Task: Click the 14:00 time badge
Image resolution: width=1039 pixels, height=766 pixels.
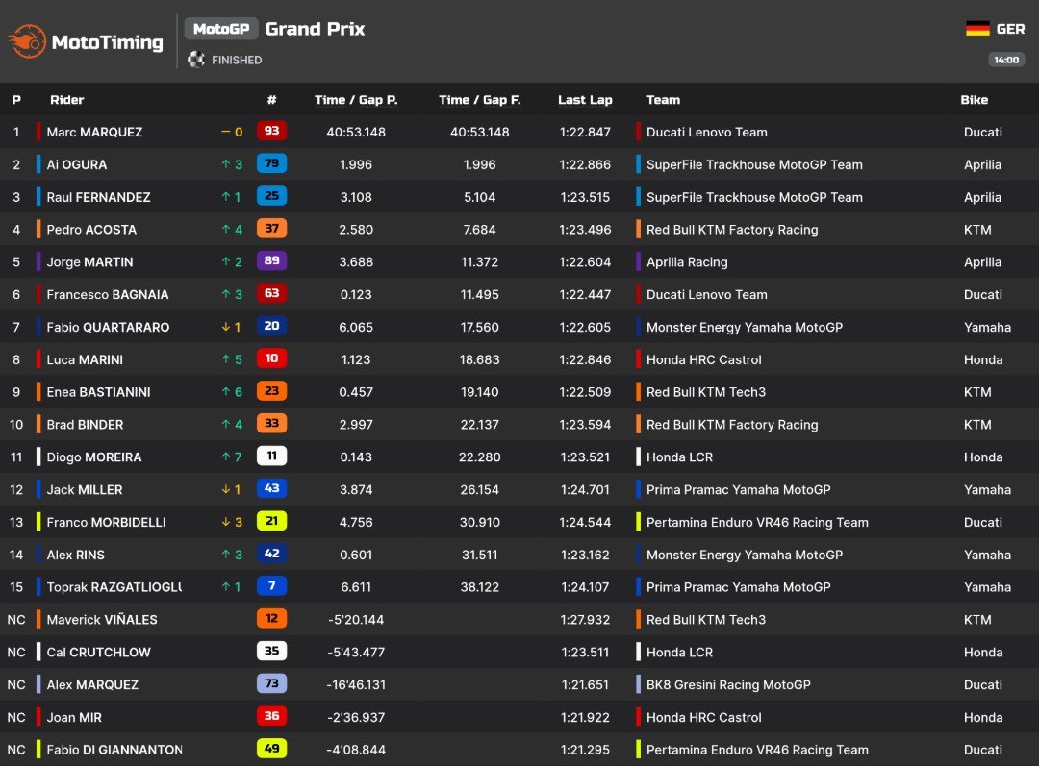Action: point(1006,60)
